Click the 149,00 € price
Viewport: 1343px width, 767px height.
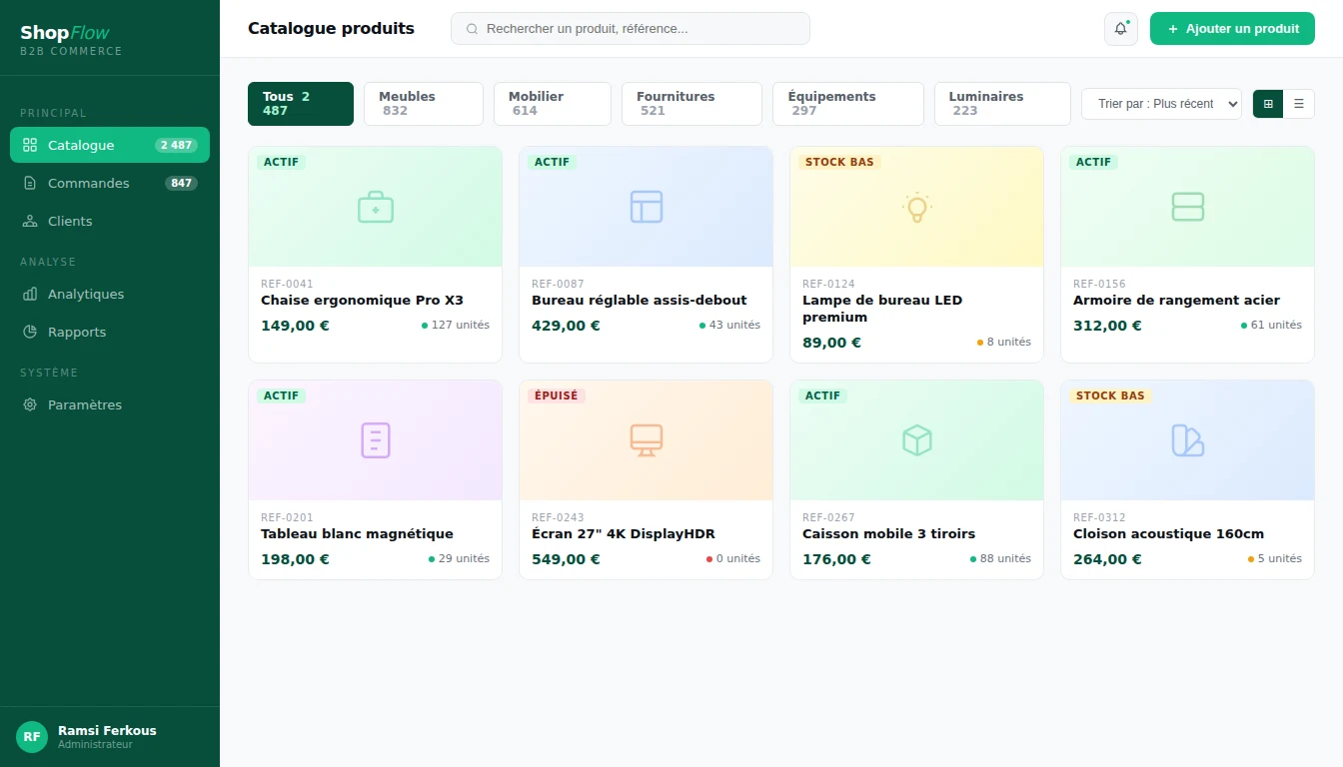295,326
